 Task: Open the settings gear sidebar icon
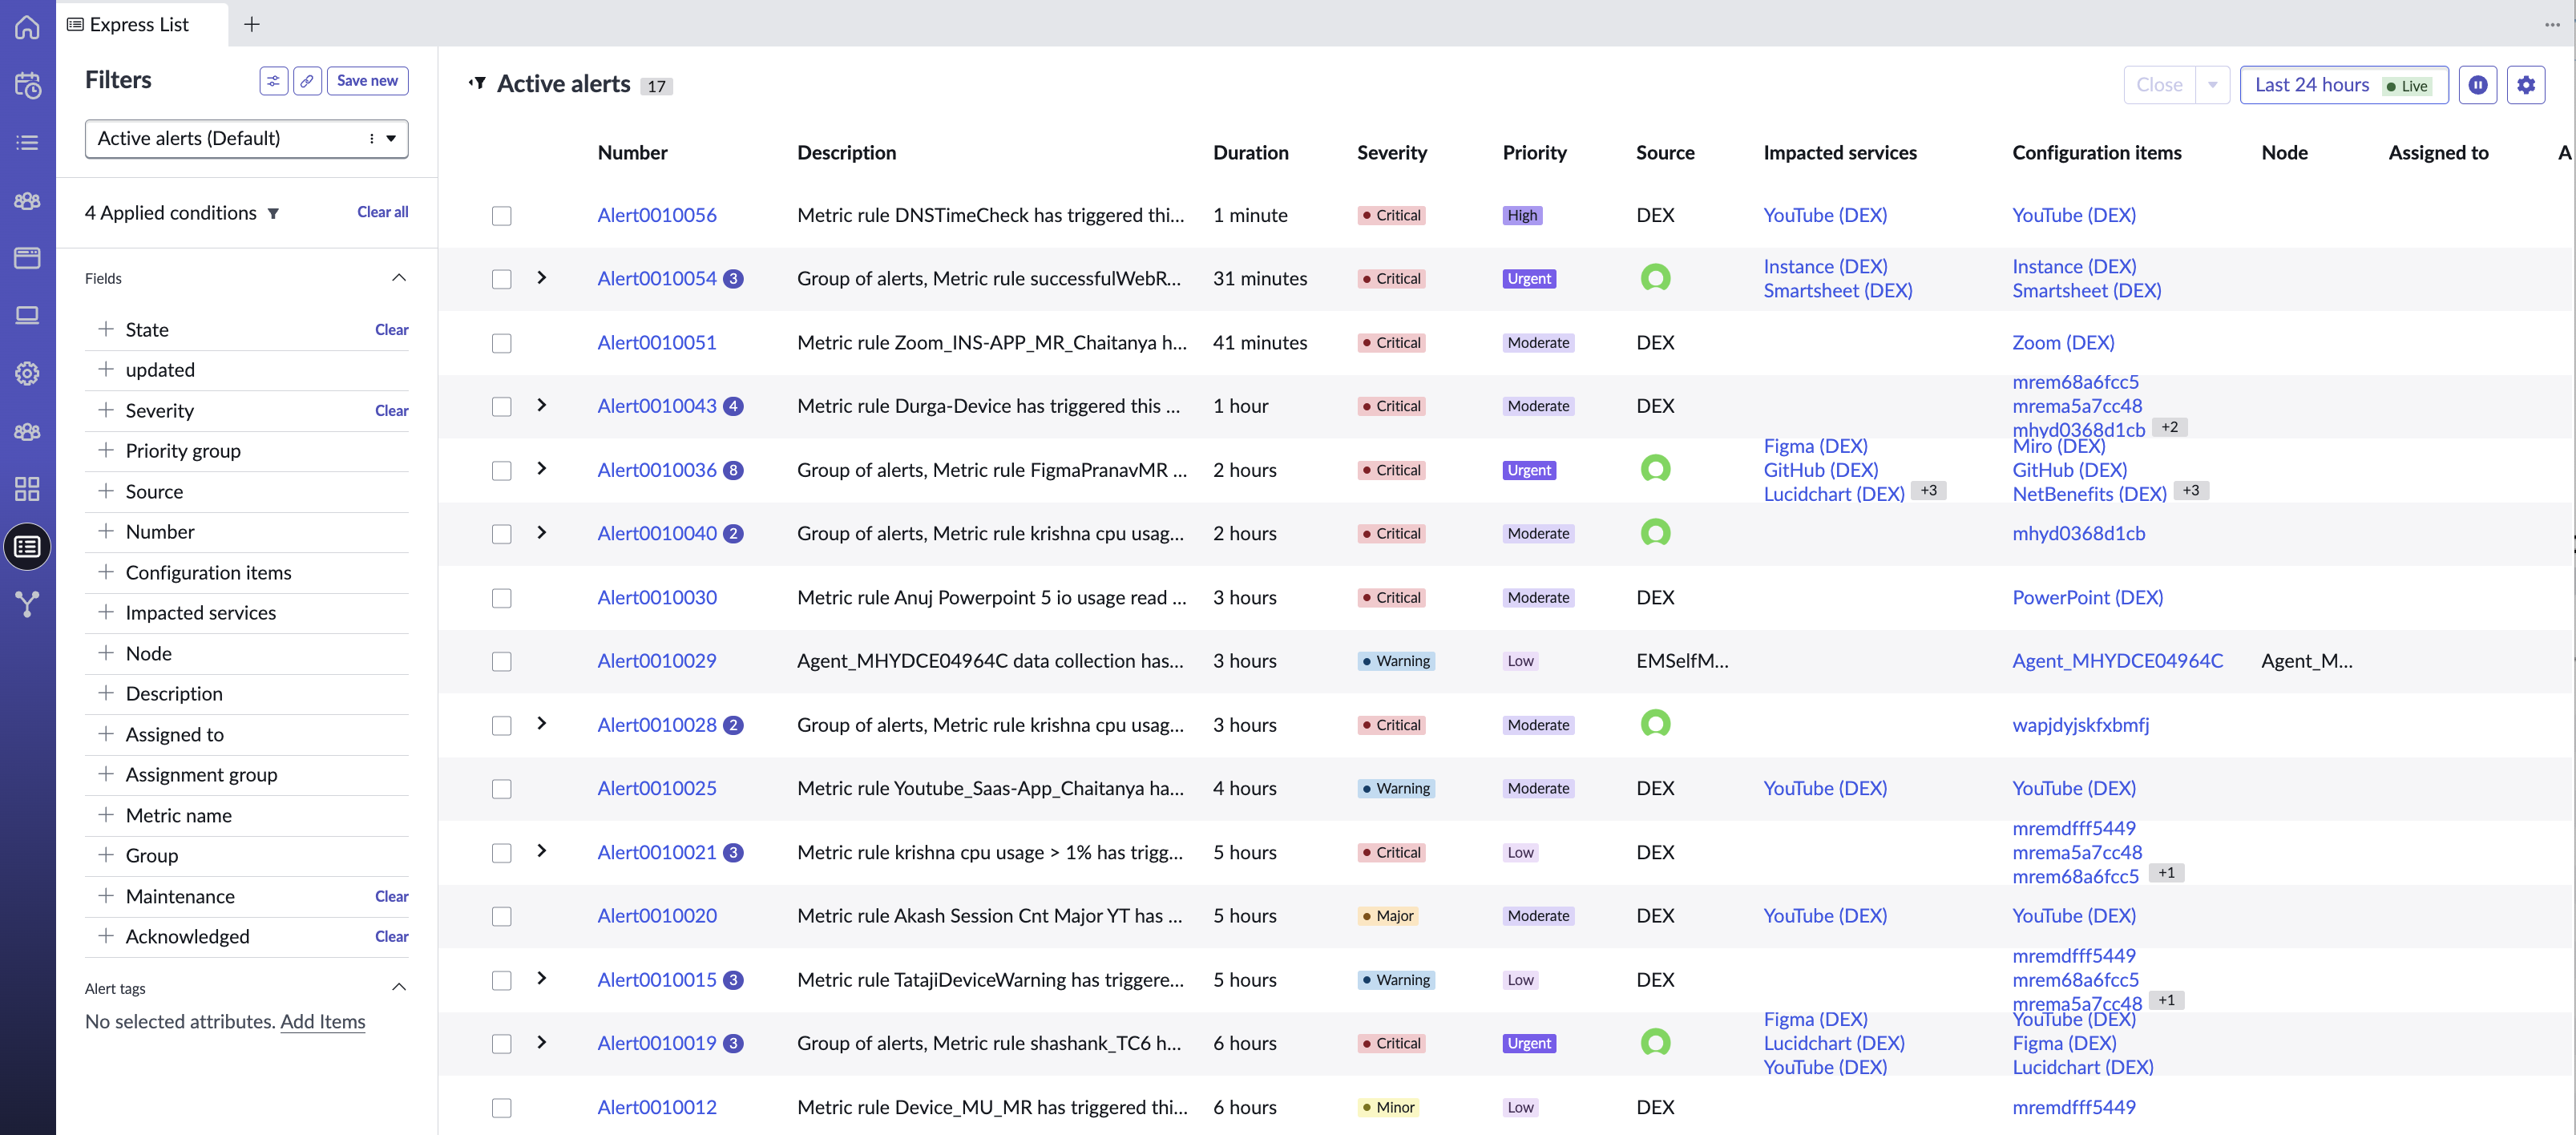pyautogui.click(x=27, y=373)
